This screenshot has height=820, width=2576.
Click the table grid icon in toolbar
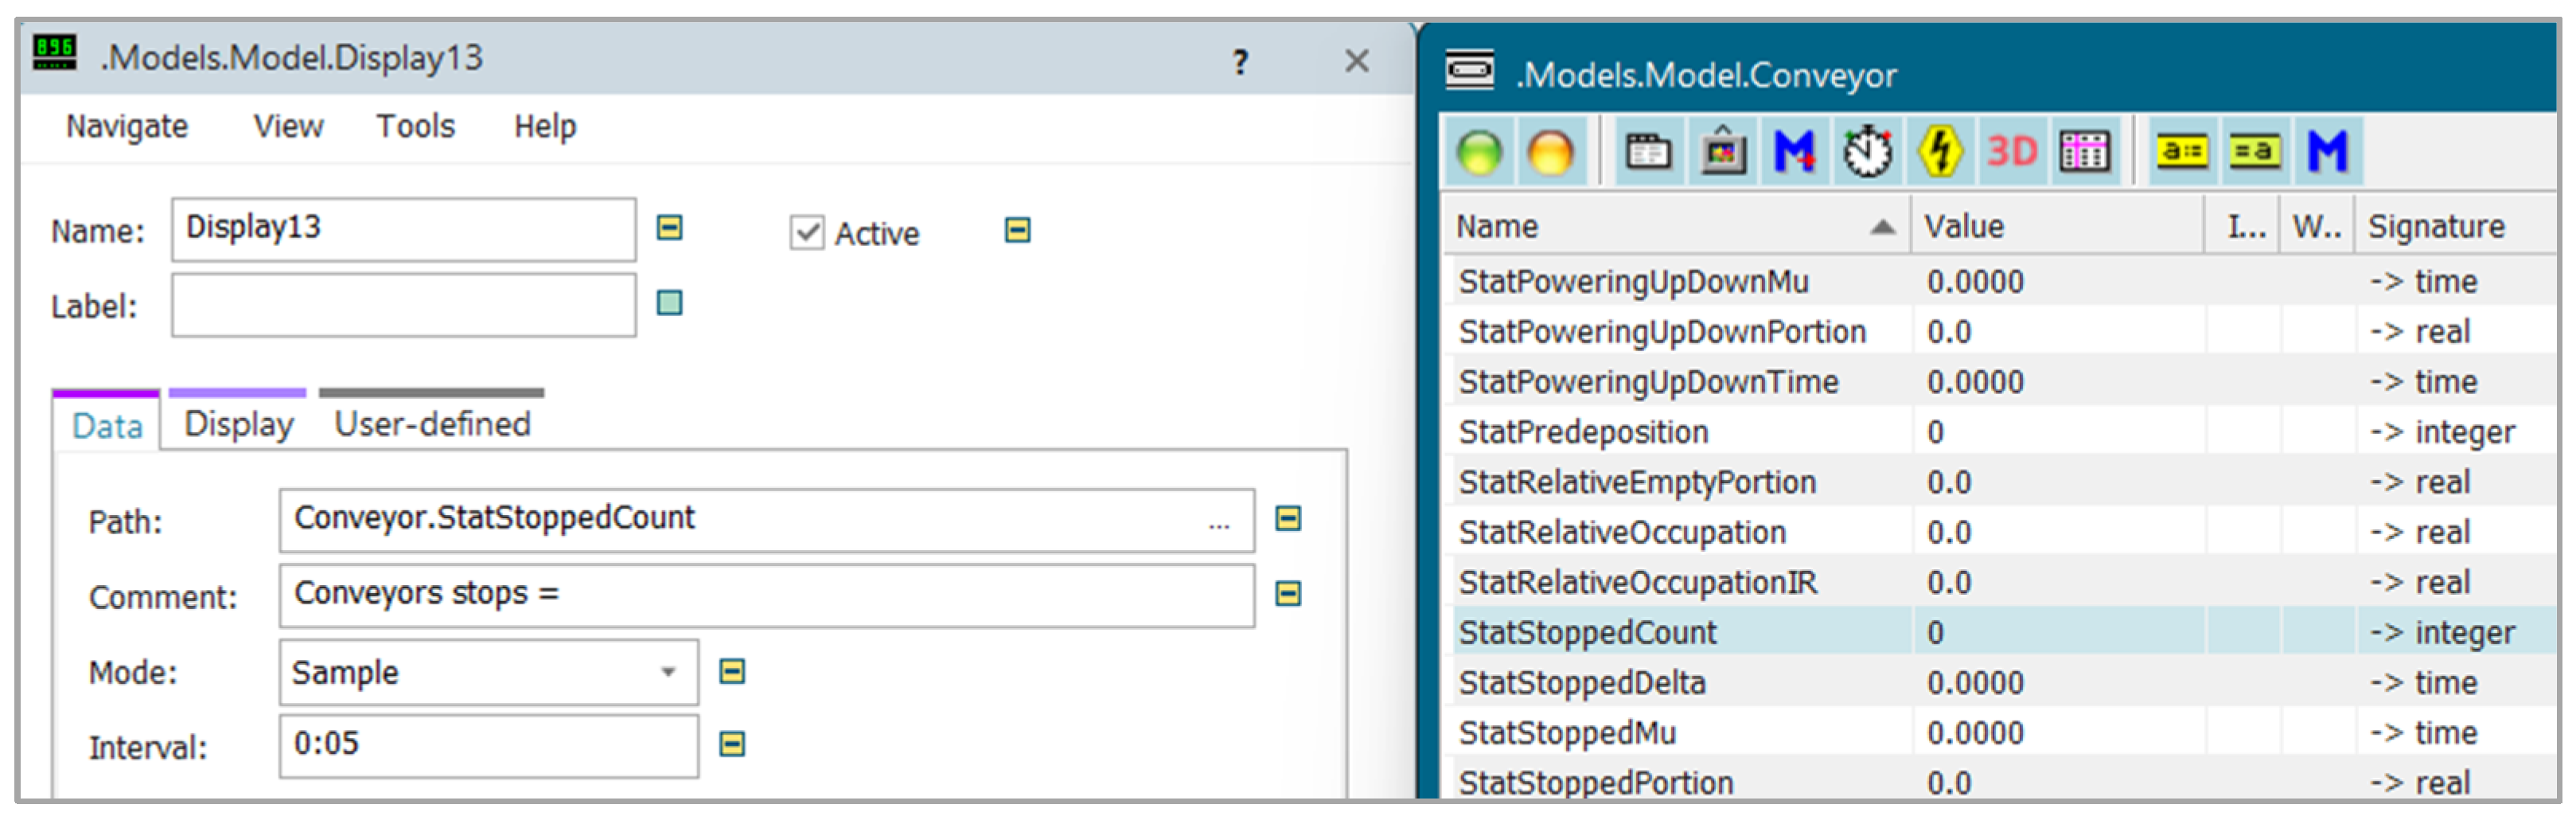tap(2084, 152)
